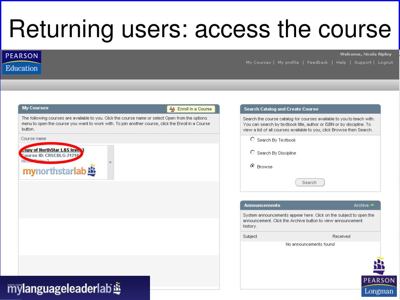Click the Subject column header

[250, 236]
